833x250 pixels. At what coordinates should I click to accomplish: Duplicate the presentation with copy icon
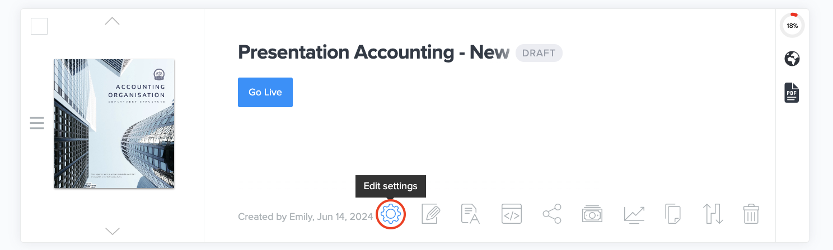tap(673, 214)
